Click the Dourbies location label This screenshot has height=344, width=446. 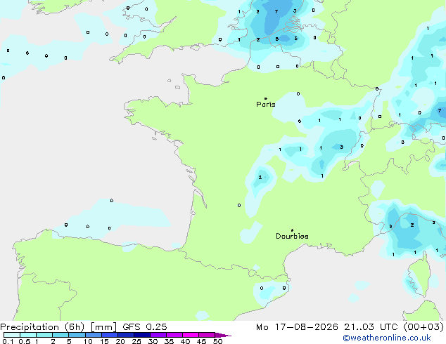(292, 236)
